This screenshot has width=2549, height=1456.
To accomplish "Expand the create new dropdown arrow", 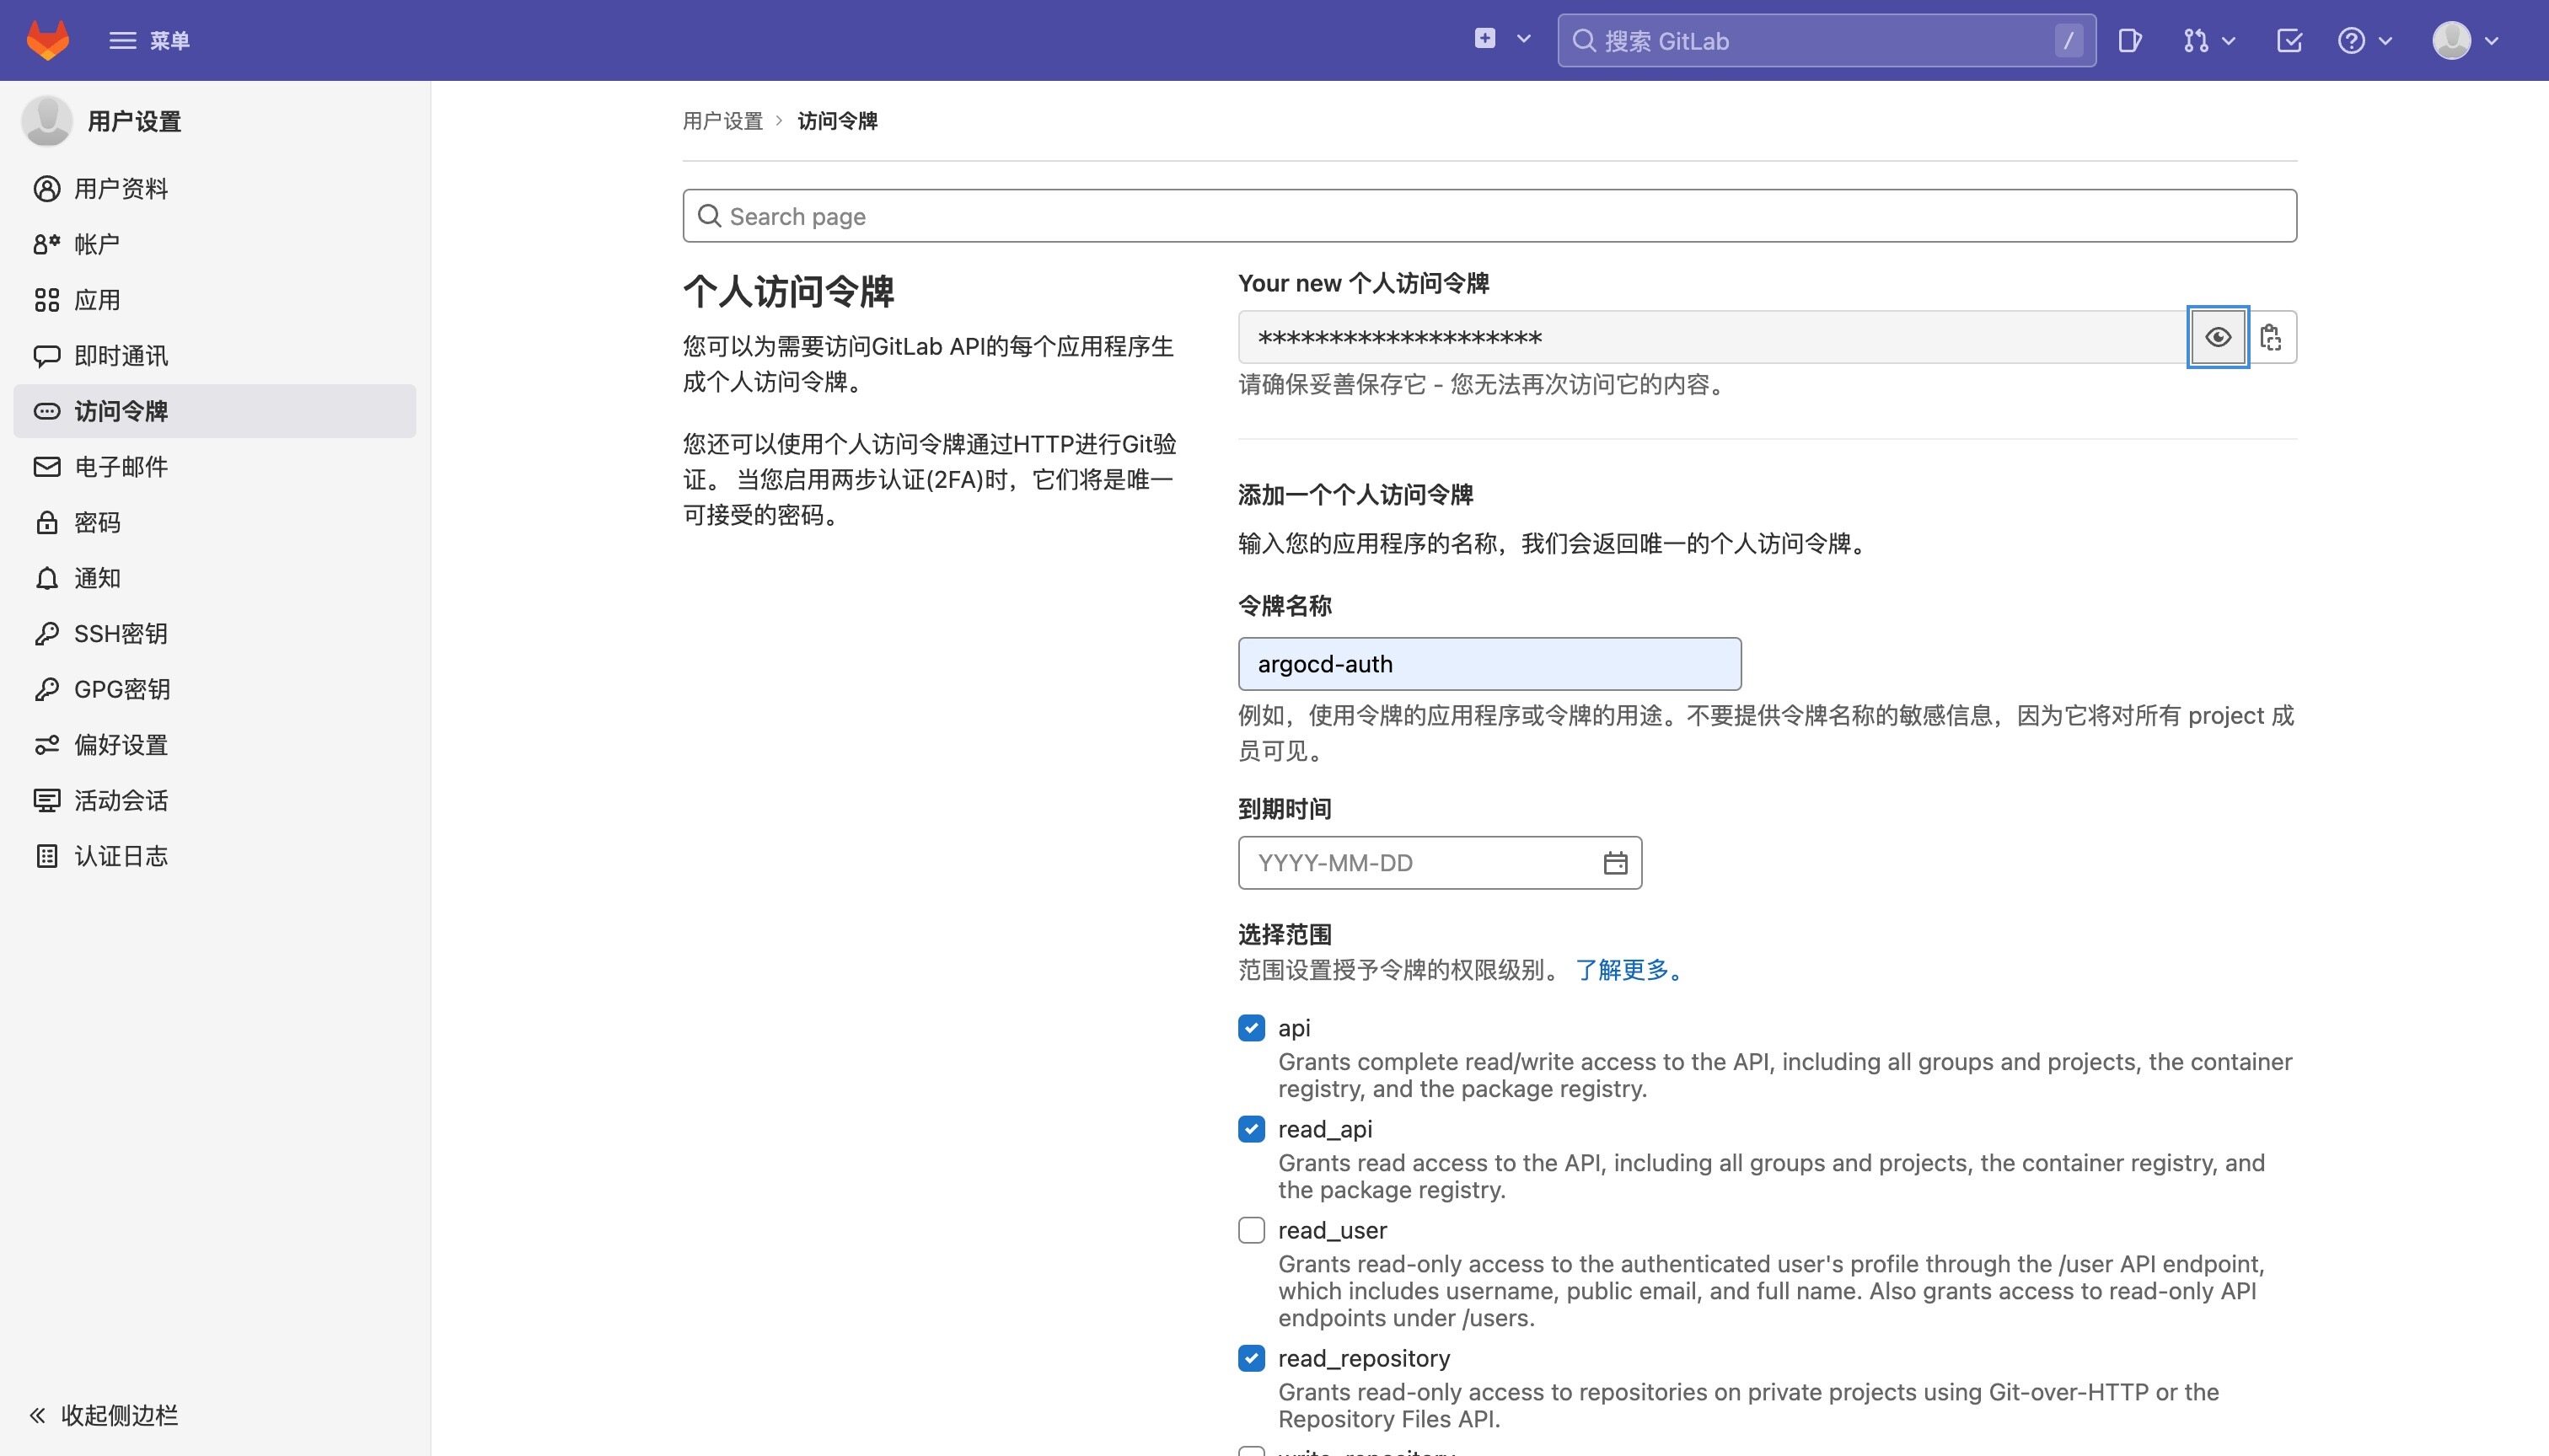I will pyautogui.click(x=1524, y=39).
